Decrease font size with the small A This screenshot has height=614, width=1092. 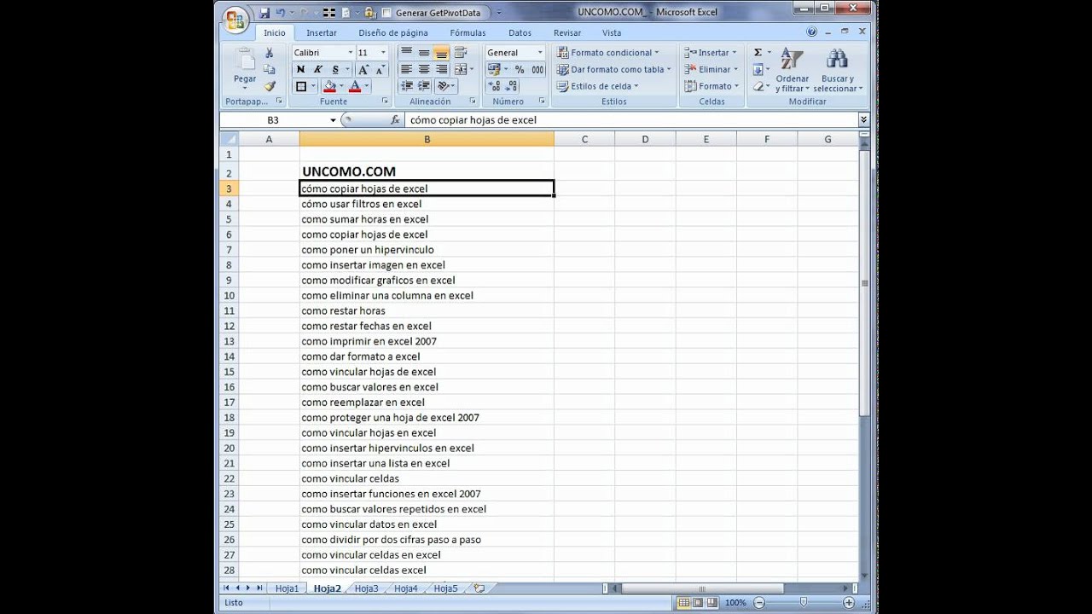[x=380, y=69]
